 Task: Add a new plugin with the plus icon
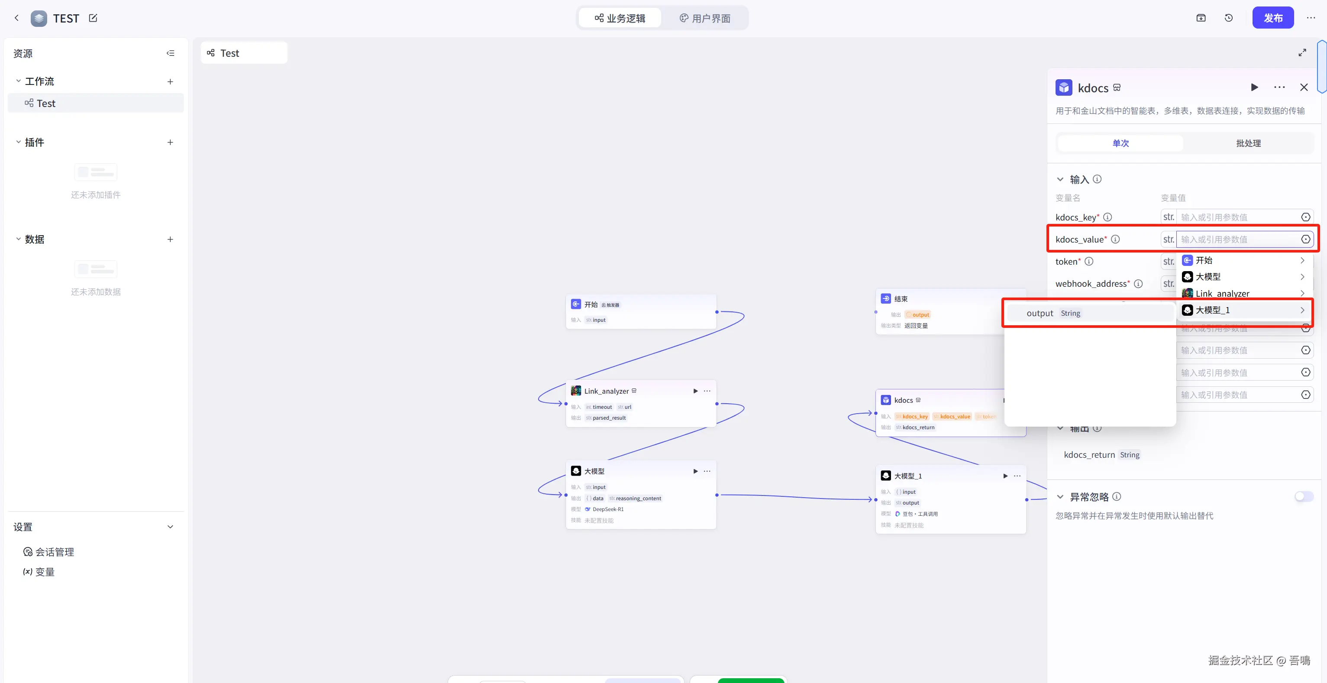[x=171, y=142]
